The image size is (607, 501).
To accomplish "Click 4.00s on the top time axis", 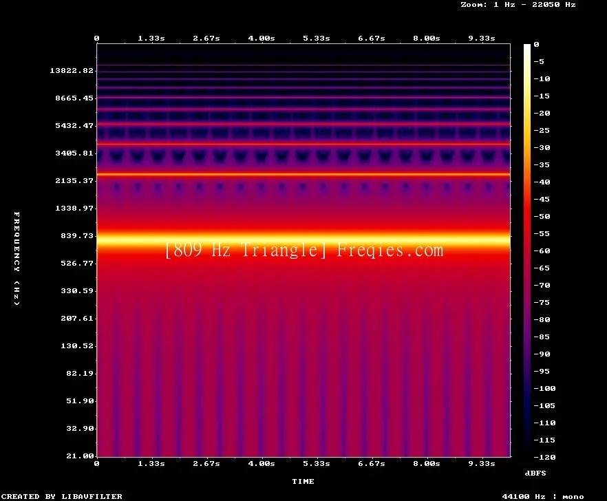I will click(x=262, y=39).
